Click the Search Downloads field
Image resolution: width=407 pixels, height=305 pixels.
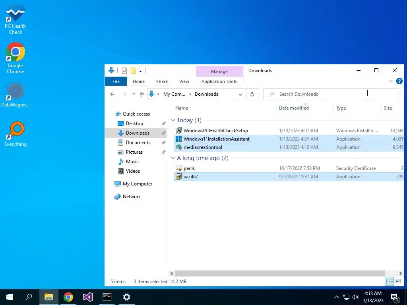[331, 94]
